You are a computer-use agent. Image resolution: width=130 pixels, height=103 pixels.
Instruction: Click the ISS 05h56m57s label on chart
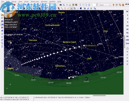(x=91, y=45)
